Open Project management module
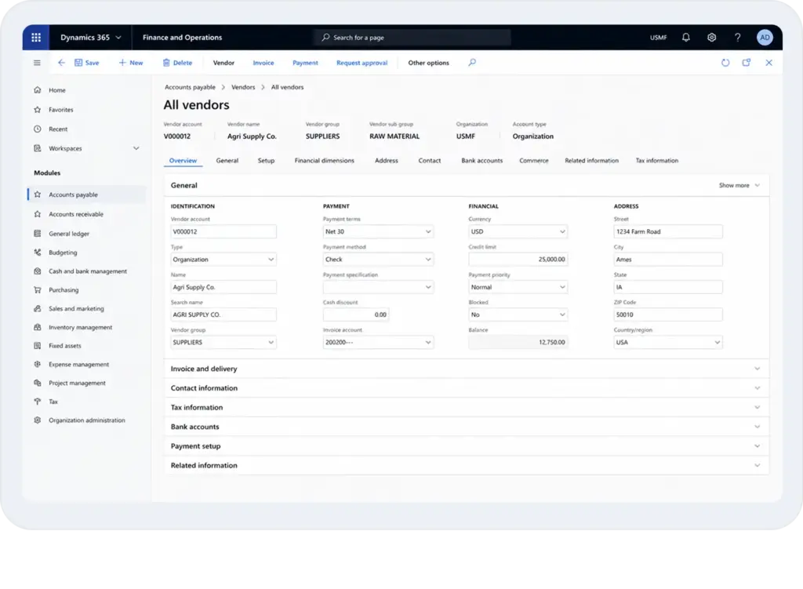The height and width of the screenshot is (589, 803). click(x=77, y=383)
